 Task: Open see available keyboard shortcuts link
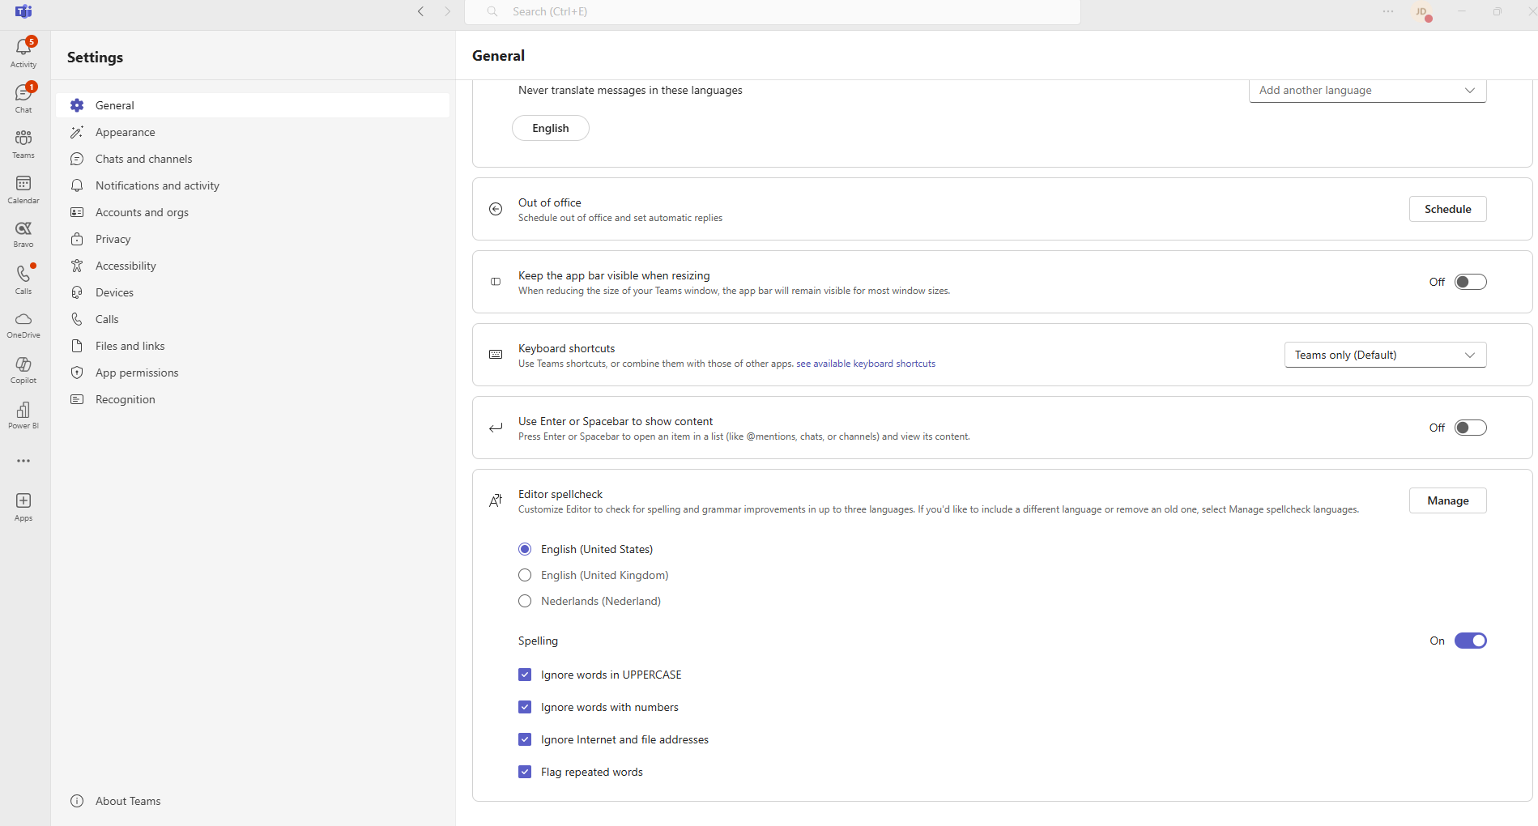click(x=866, y=364)
